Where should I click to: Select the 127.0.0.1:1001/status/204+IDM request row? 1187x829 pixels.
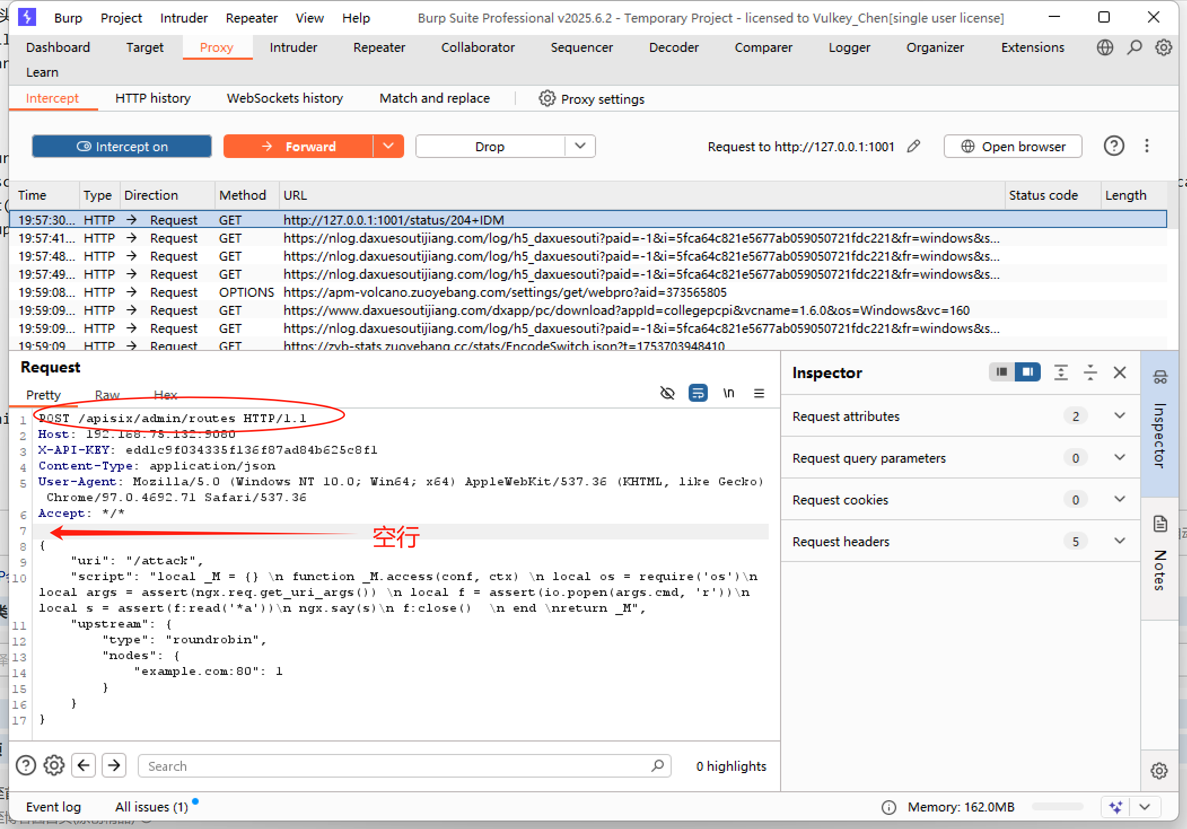(x=588, y=220)
